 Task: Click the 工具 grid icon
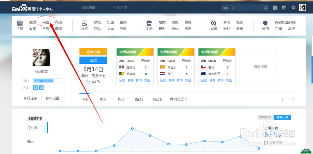tap(20, 23)
